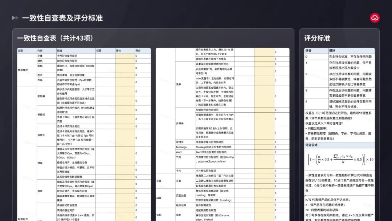Click 完全符合标准，不存在任何问题 description
392x221 pixels.
(x=351, y=57)
